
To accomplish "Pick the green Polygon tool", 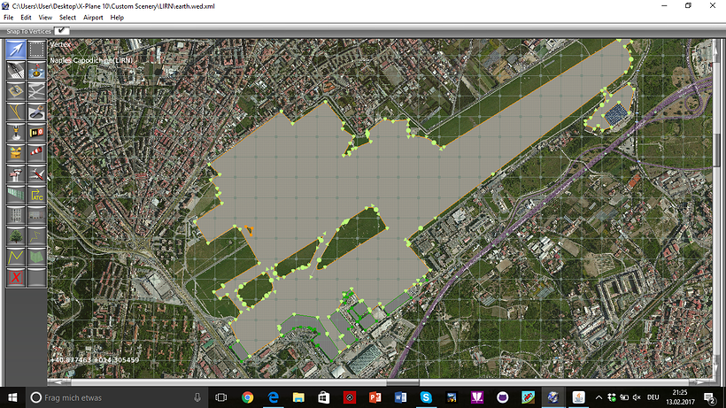I will pyautogui.click(x=36, y=257).
